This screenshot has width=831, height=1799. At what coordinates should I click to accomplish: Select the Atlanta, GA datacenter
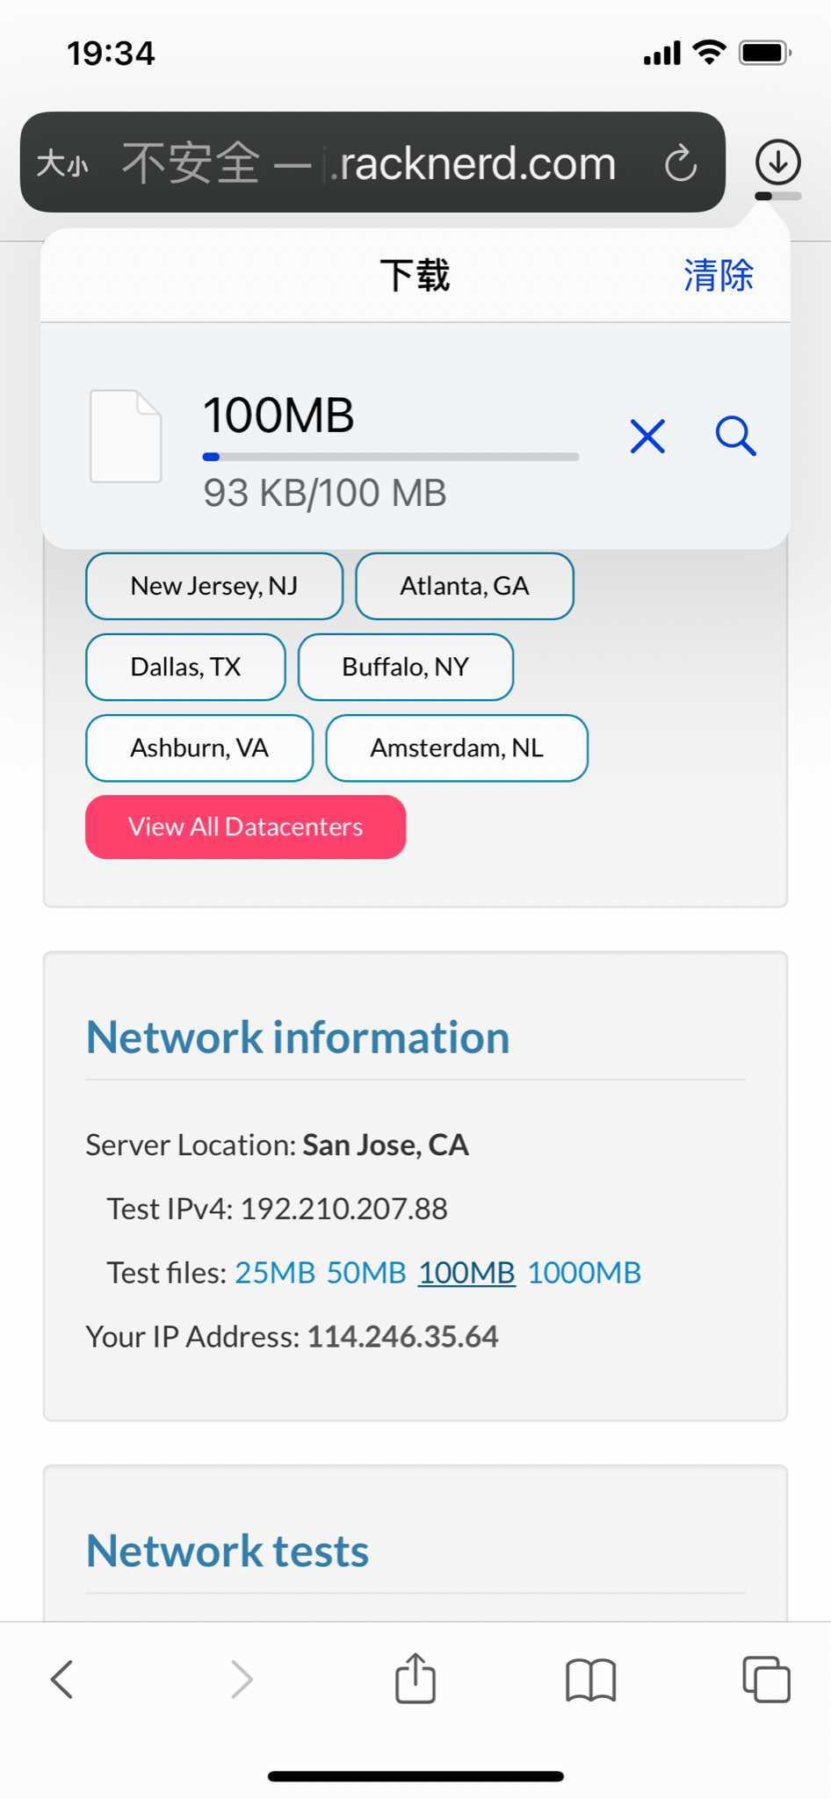click(464, 586)
